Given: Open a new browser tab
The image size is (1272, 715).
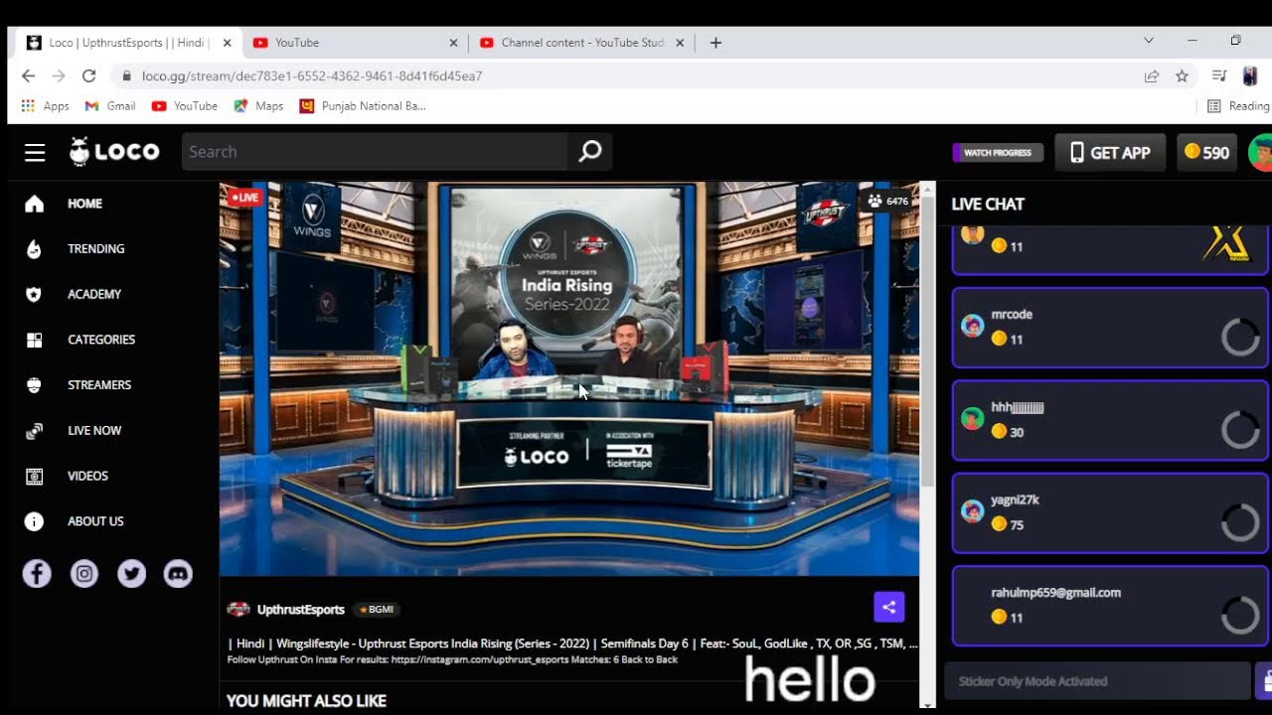Looking at the screenshot, I should click(x=715, y=43).
